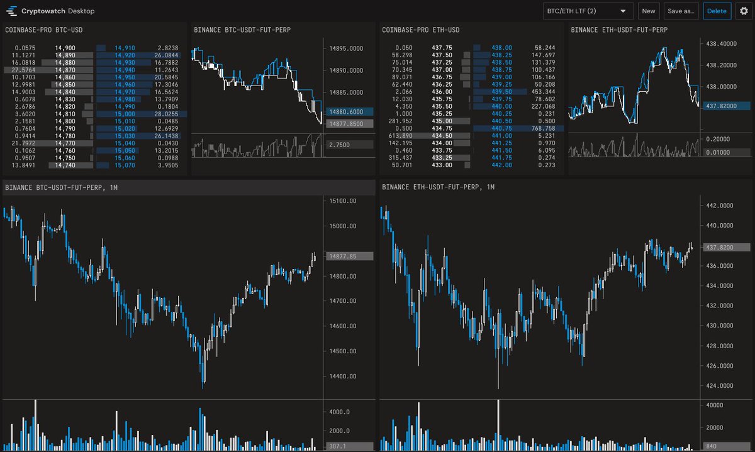
Task: Select the small BINANCE BTC-USDT-FUT-PERP chart title
Action: click(x=242, y=30)
